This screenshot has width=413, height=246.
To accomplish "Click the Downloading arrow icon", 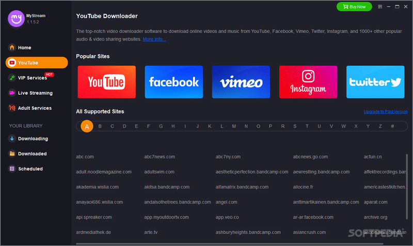I will click(12, 138).
